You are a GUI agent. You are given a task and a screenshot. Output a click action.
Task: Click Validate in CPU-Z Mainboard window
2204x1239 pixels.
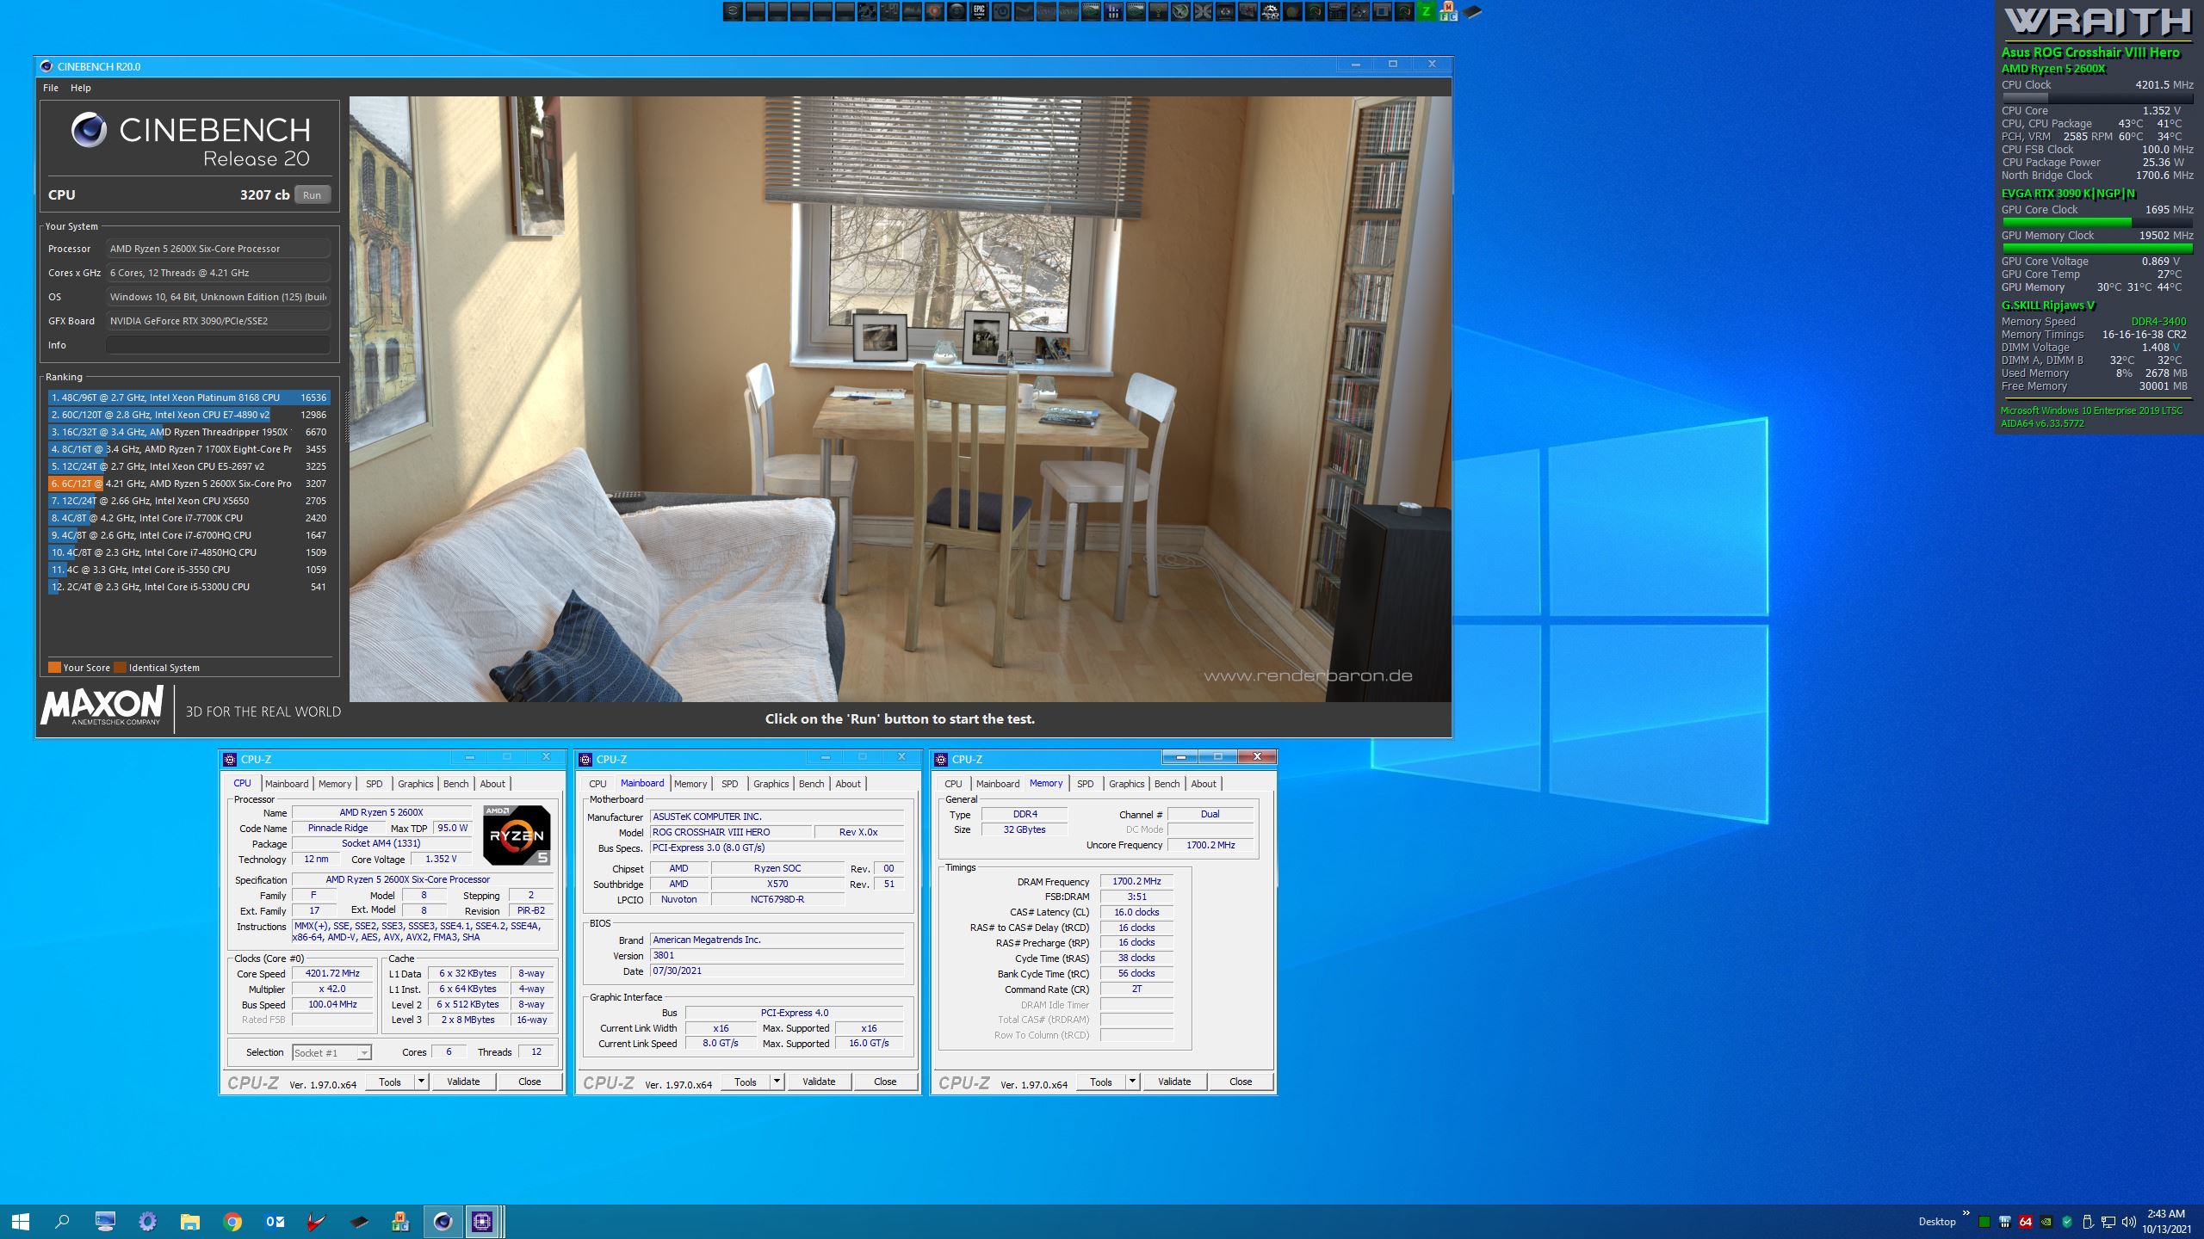pyautogui.click(x=818, y=1082)
